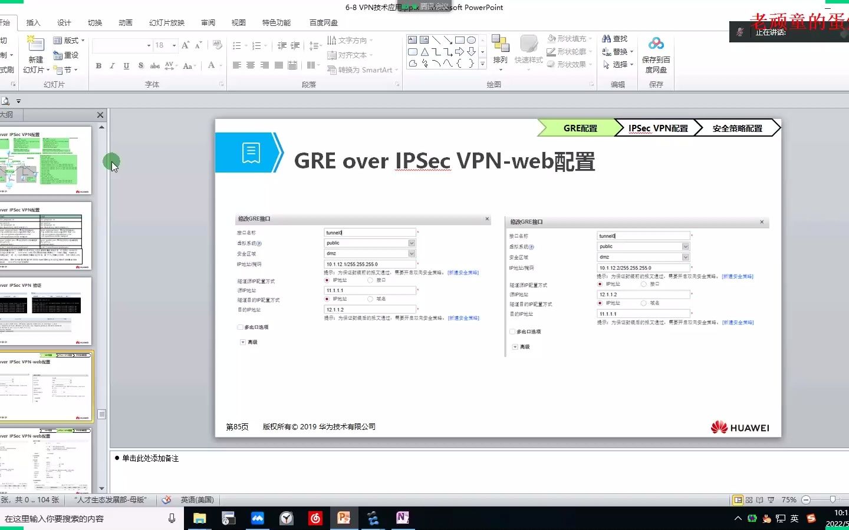Open the Review (审阅) ribbon tab

pyautogui.click(x=208, y=23)
